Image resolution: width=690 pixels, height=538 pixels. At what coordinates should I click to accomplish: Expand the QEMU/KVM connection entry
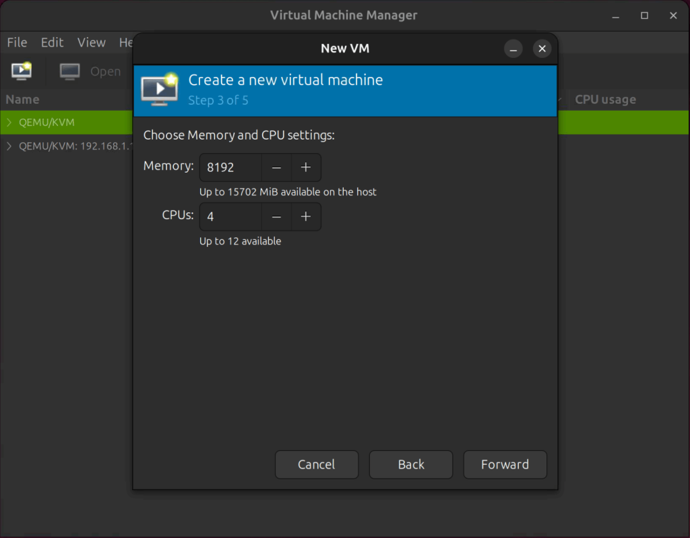click(9, 122)
